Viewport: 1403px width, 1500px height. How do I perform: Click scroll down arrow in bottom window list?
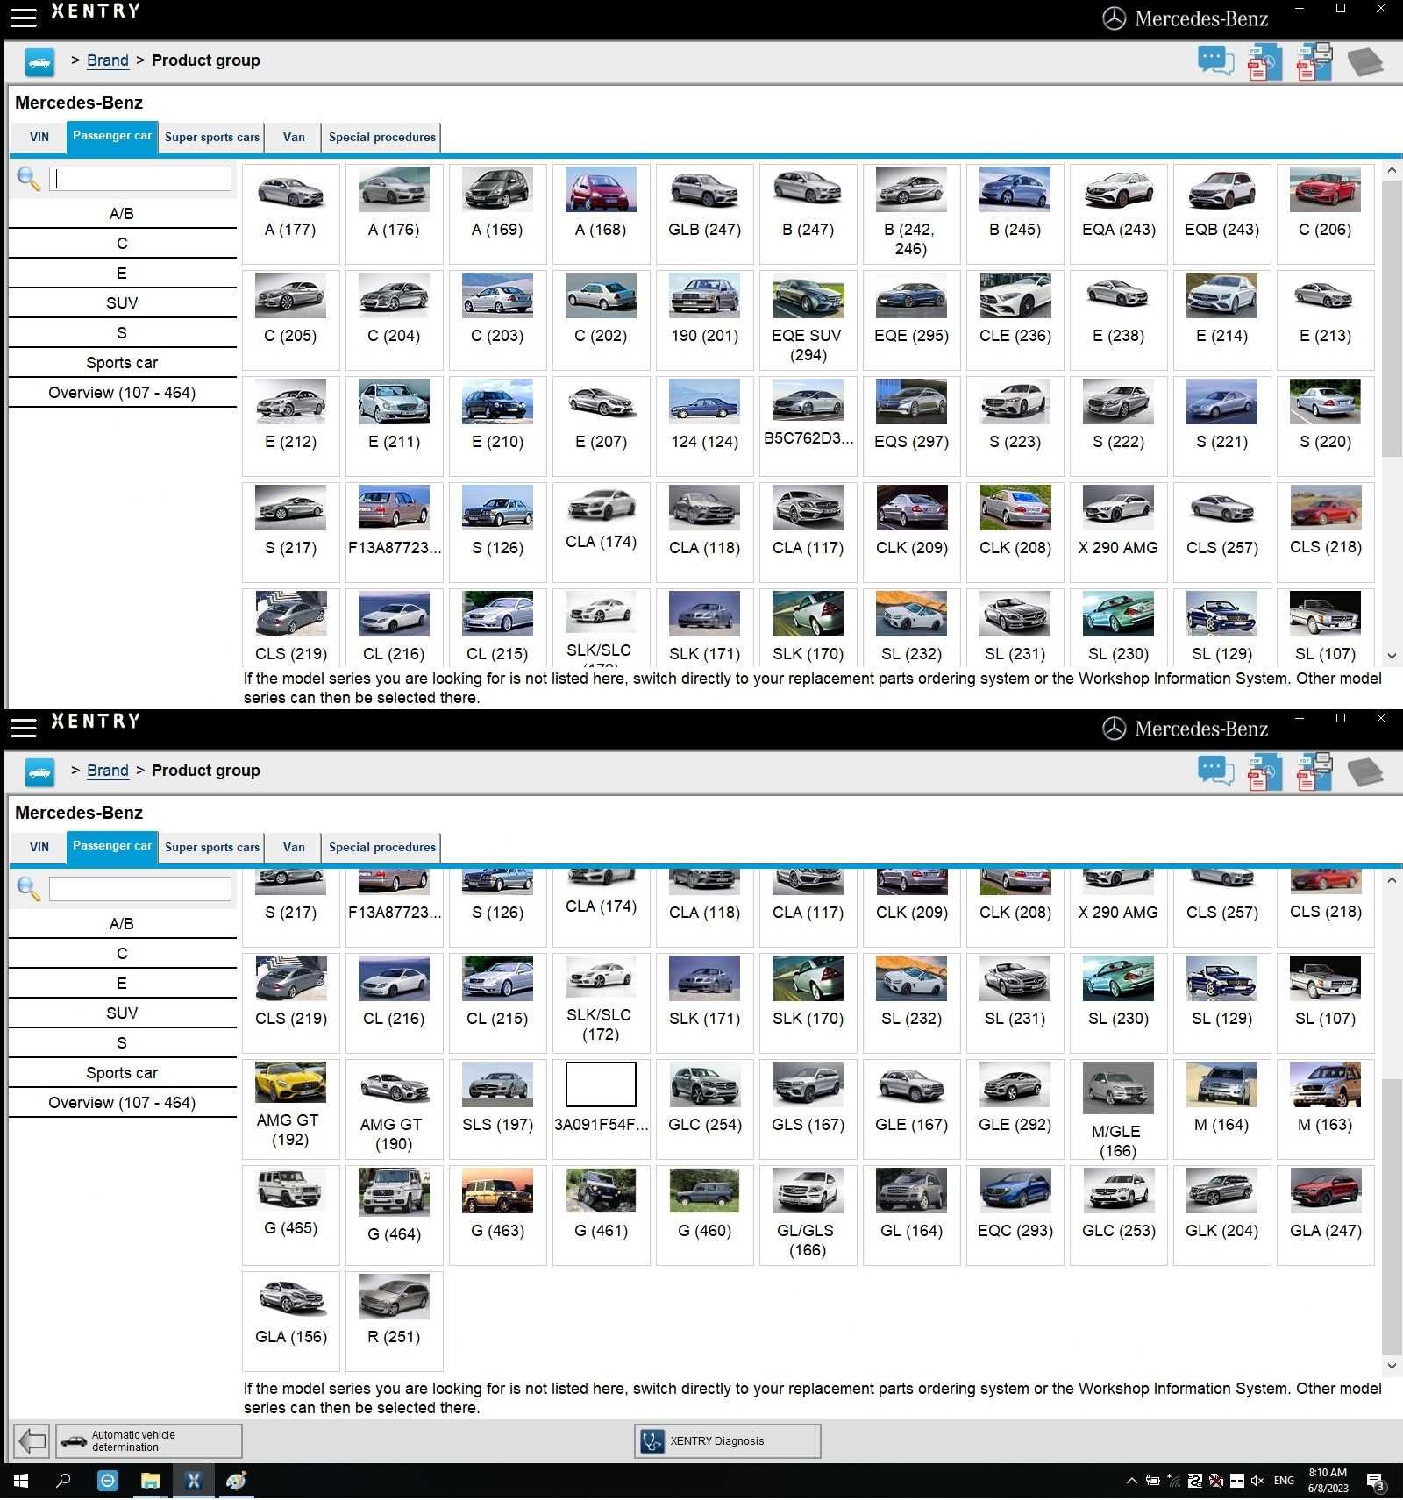pyautogui.click(x=1392, y=1366)
